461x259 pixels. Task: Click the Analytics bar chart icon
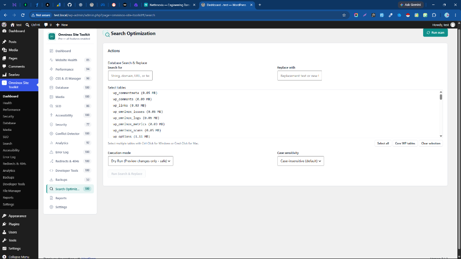(x=51, y=143)
